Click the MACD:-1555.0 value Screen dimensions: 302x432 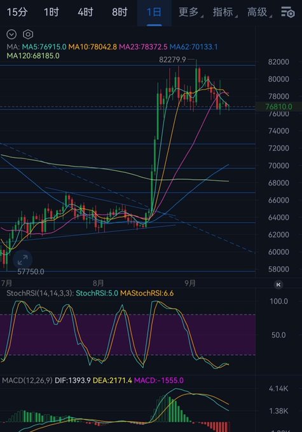(158, 381)
